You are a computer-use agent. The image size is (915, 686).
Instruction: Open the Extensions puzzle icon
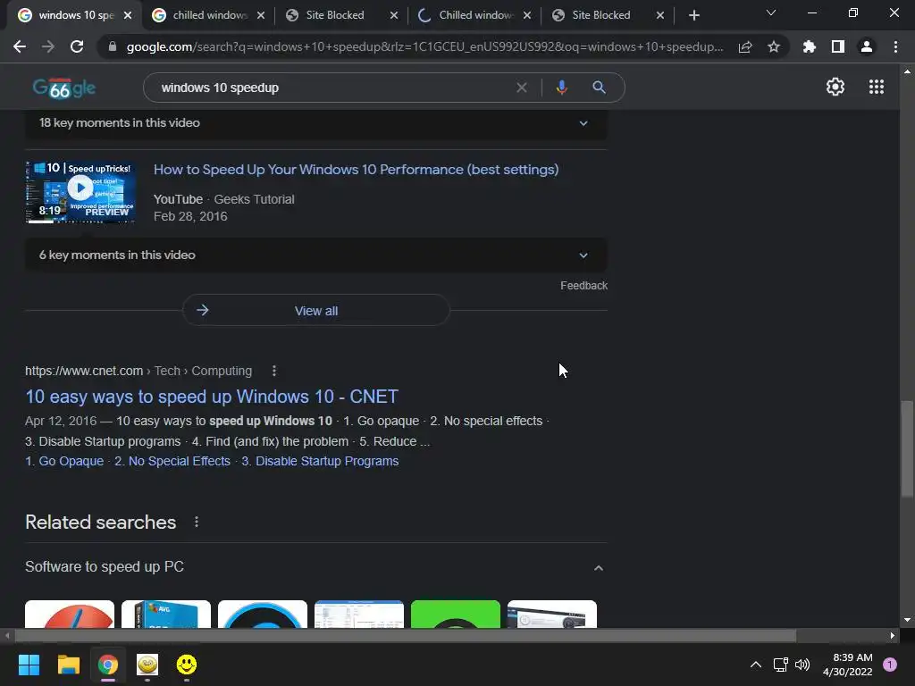[x=809, y=46]
